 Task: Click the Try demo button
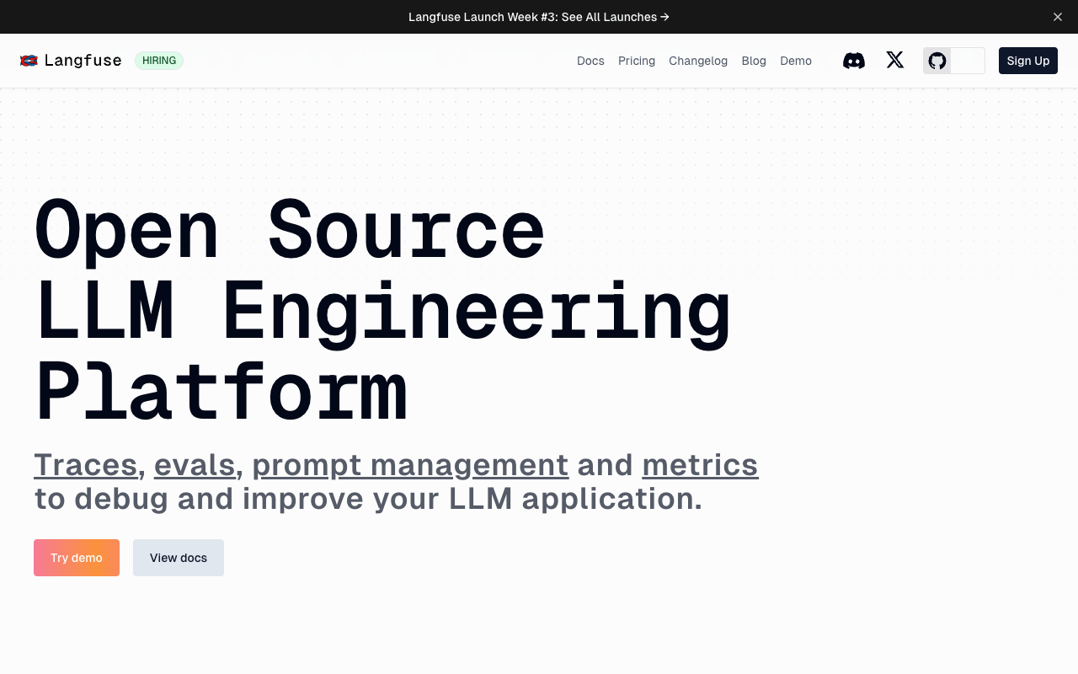pos(77,558)
